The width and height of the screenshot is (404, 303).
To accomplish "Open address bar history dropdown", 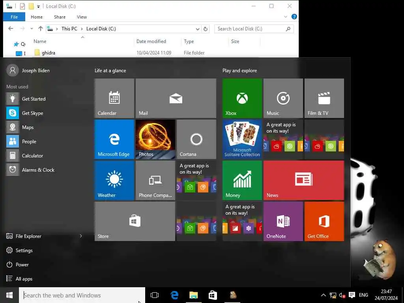I will click(x=198, y=29).
